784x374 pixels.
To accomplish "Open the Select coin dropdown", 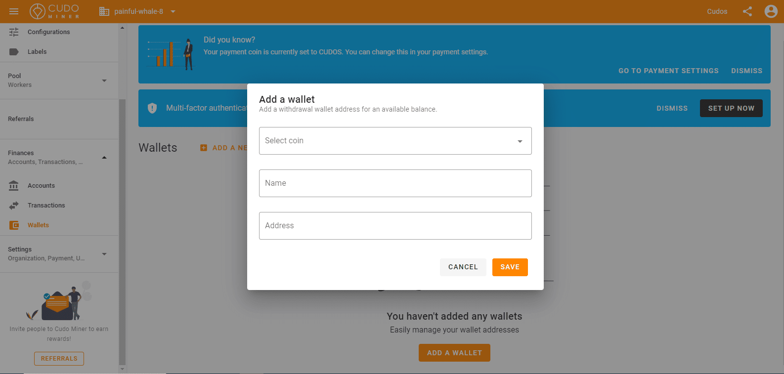I will click(395, 141).
